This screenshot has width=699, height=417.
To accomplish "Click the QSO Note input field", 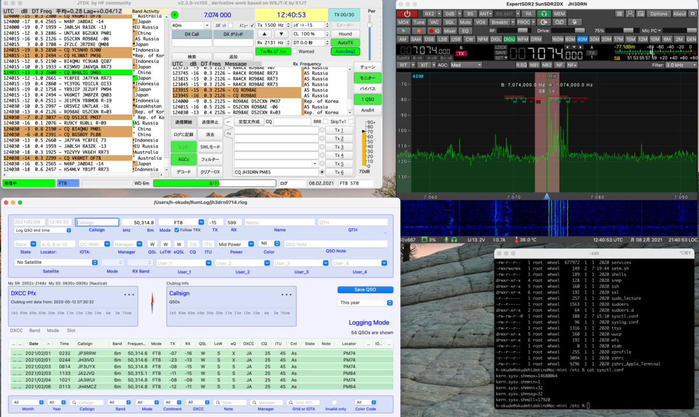I will click(336, 245).
